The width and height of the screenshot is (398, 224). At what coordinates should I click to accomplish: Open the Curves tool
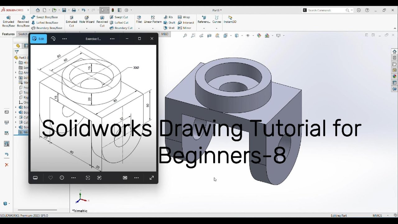[x=217, y=20]
